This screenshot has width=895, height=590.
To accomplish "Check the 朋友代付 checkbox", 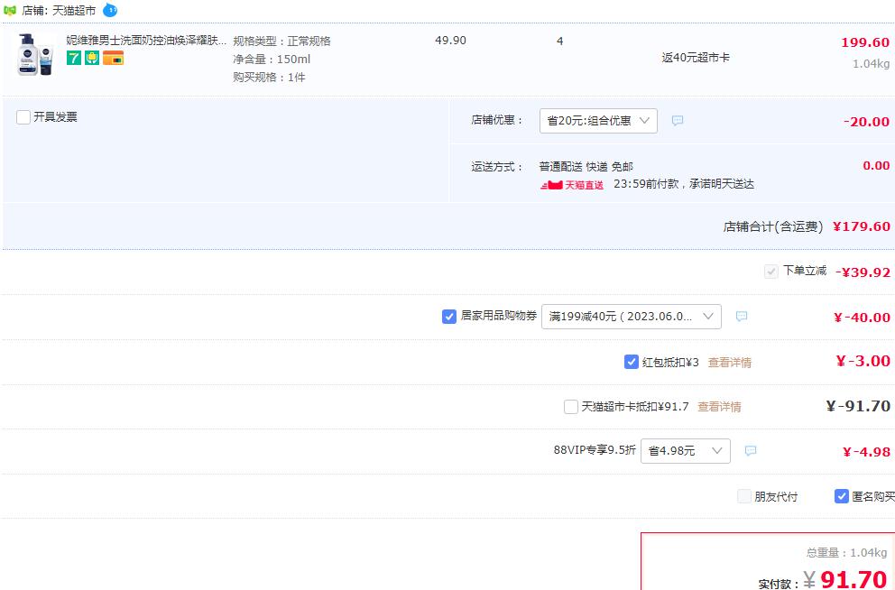I will pos(743,496).
